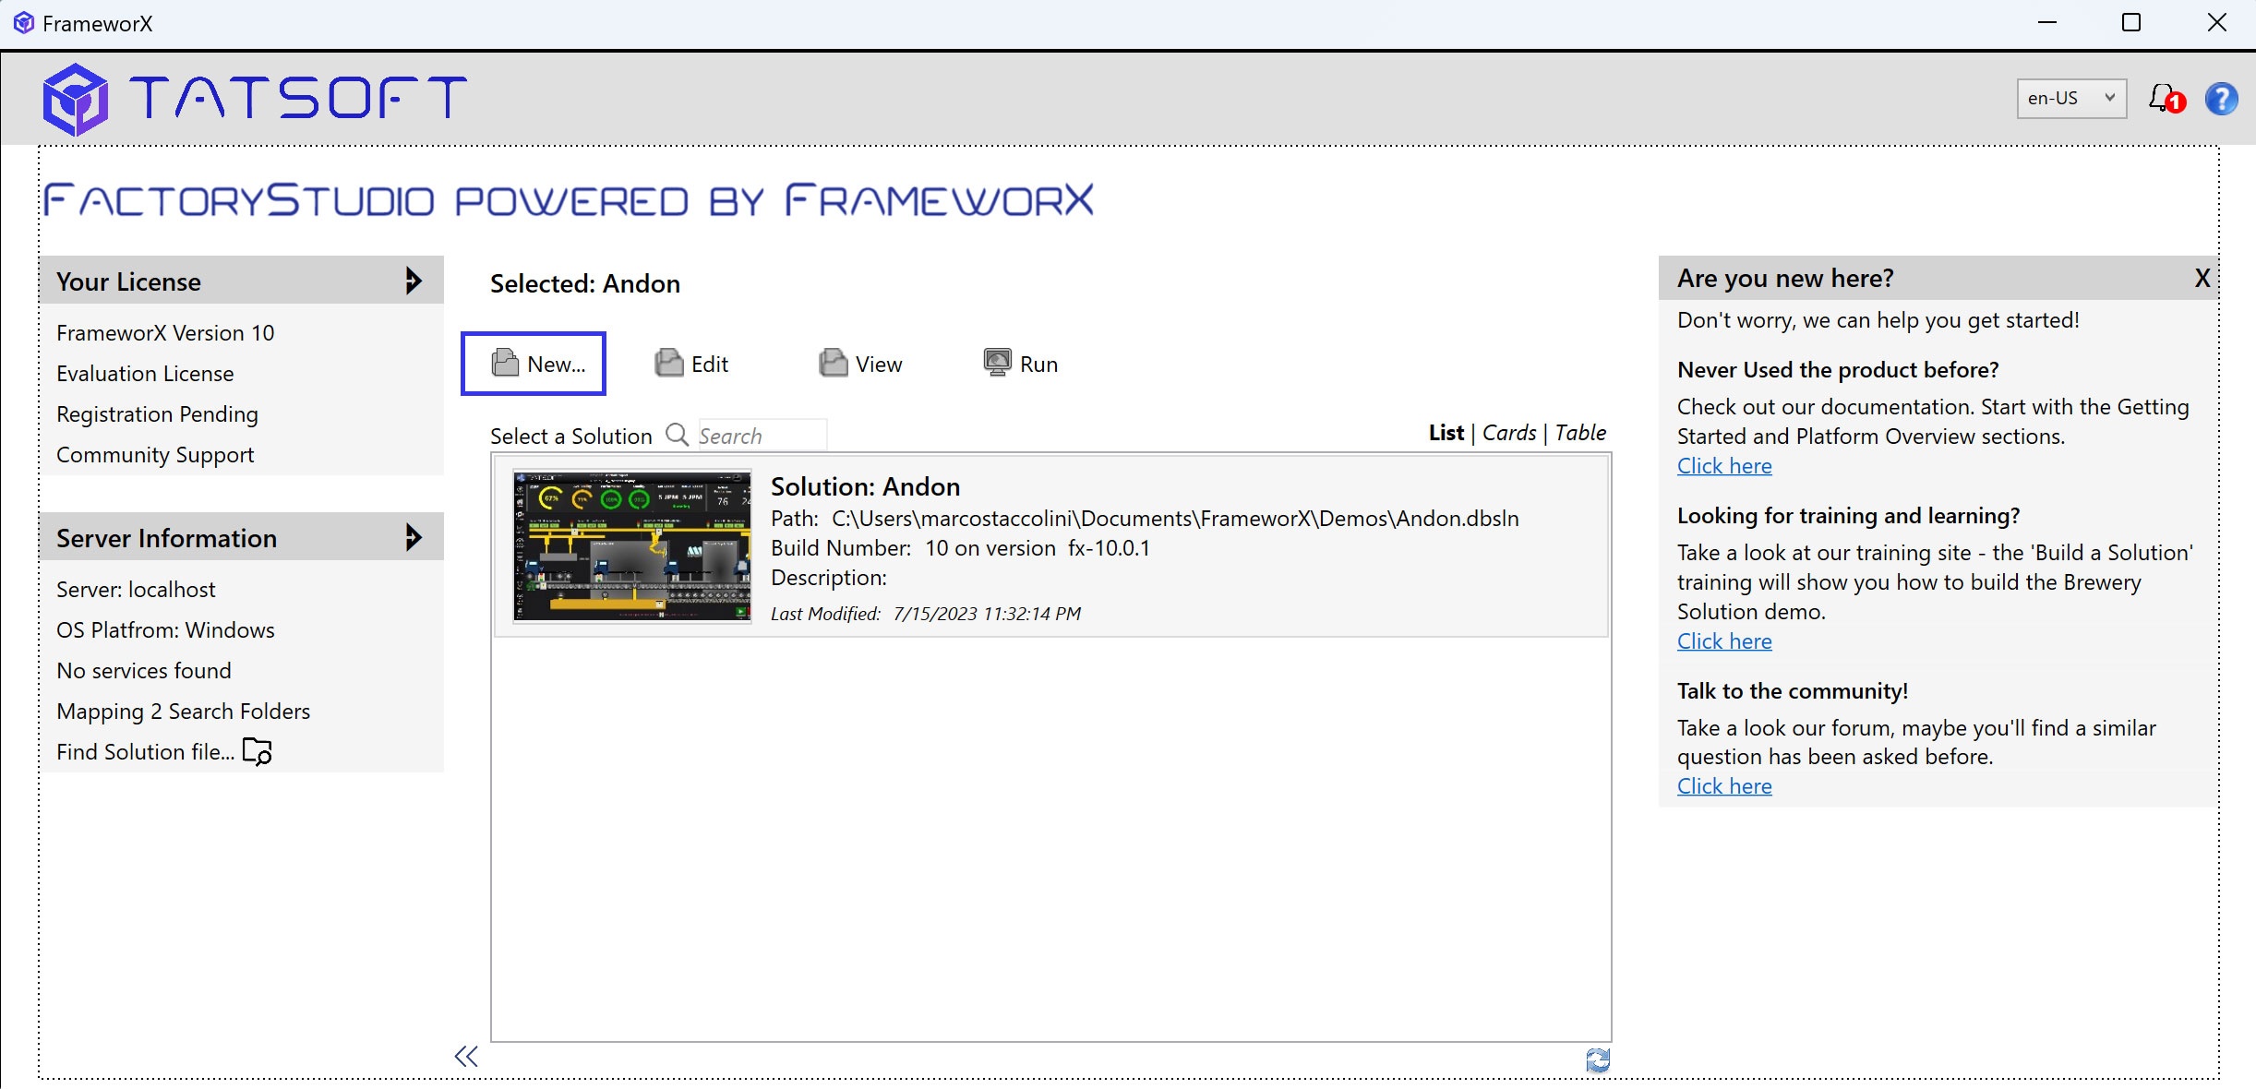Maximize the FrameworX window
Screen dimensions: 2256x1089
click(2131, 23)
